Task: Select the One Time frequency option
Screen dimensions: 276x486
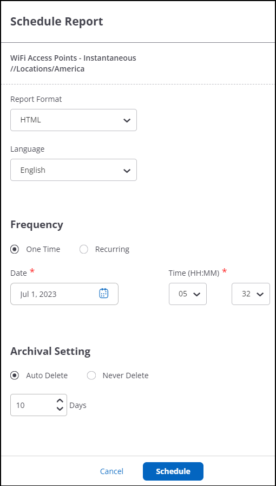Action: [x=15, y=249]
